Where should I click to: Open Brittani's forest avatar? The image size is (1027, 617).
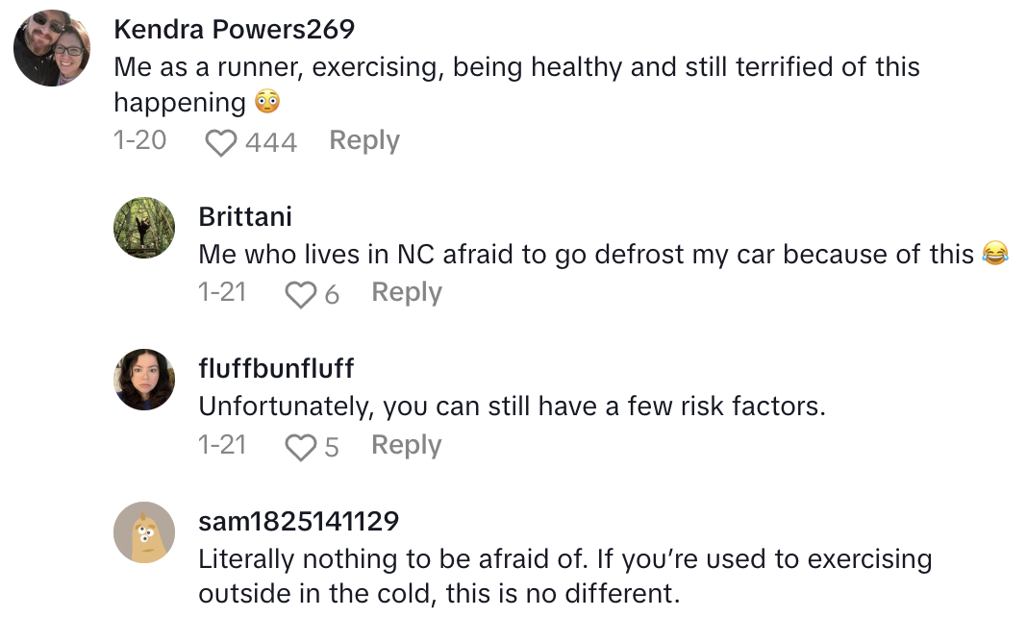tap(144, 228)
